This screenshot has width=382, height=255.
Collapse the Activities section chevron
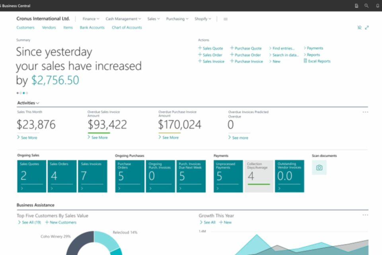tap(38, 103)
